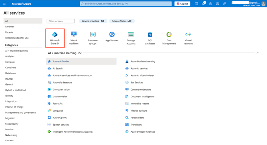
Task: Open Service providers filter dropdown
Action: point(93,21)
